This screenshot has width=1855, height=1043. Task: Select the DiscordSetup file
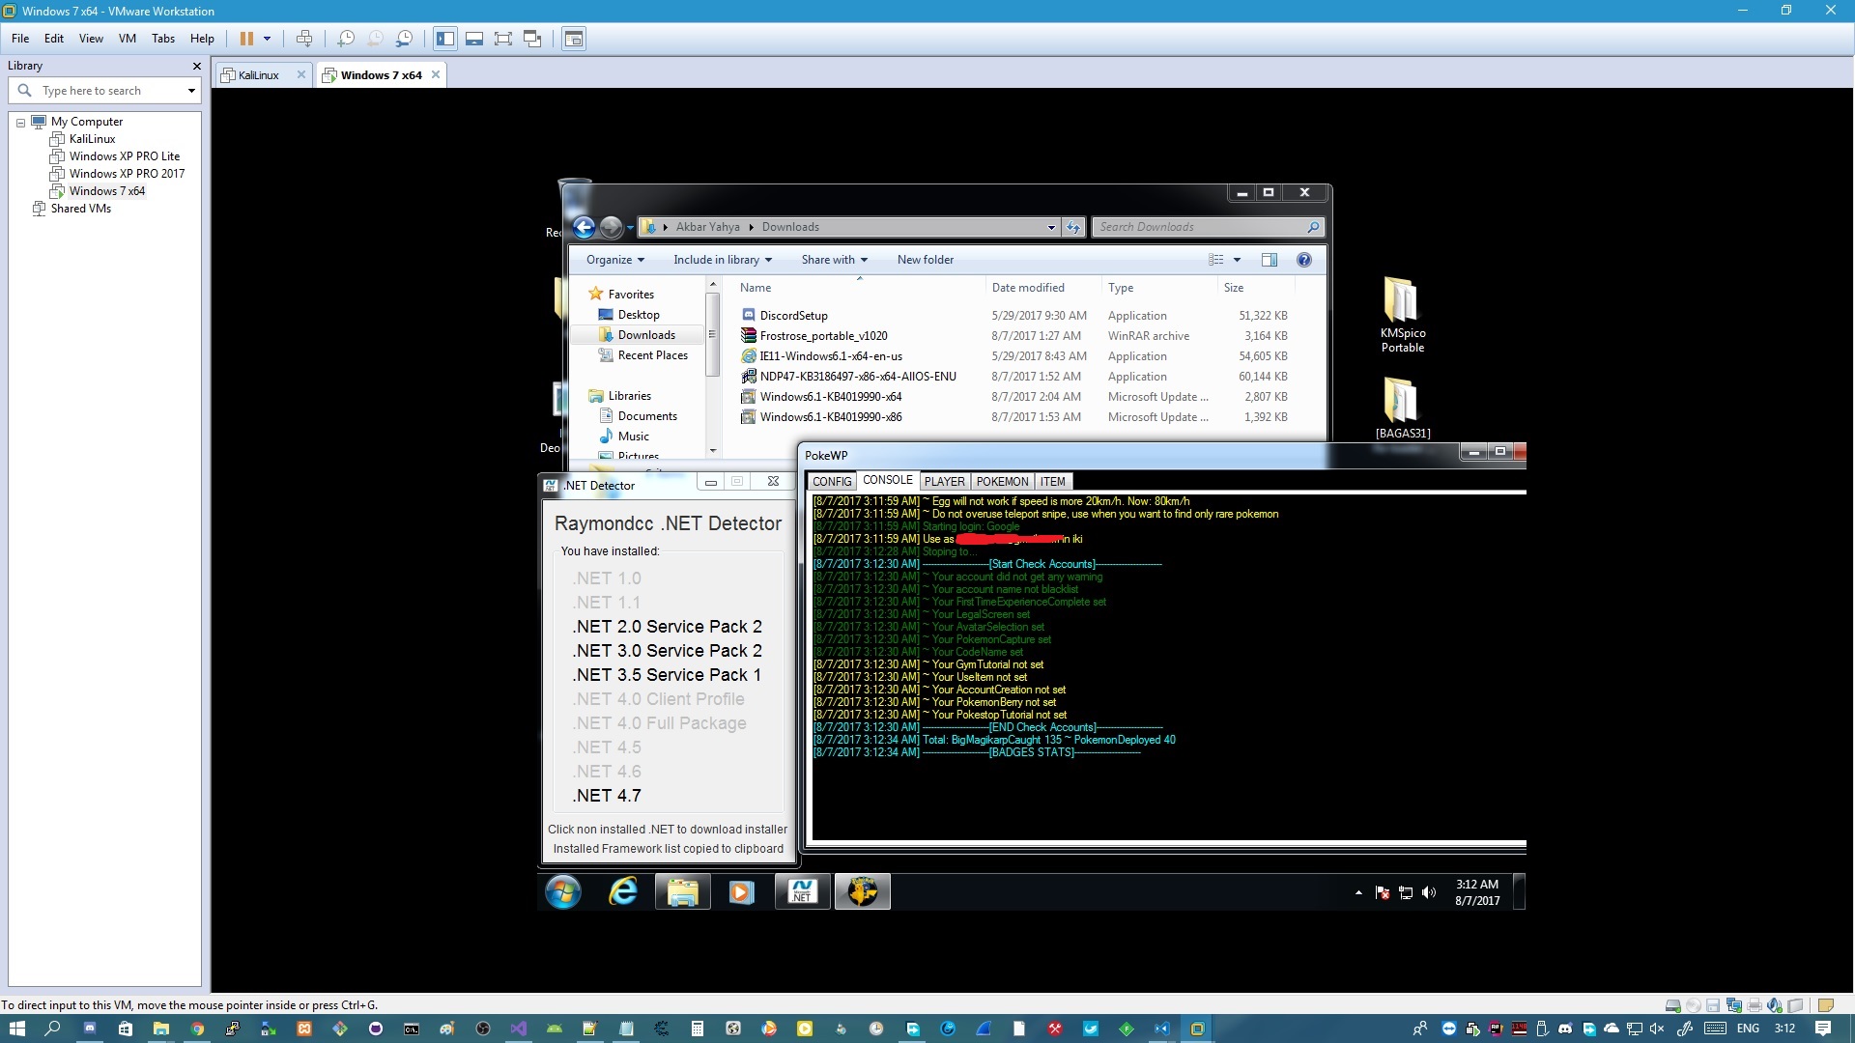point(793,316)
